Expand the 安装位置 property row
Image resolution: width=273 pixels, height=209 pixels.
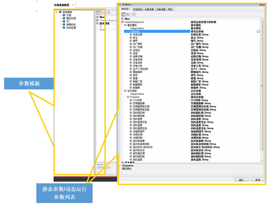coord(131,34)
